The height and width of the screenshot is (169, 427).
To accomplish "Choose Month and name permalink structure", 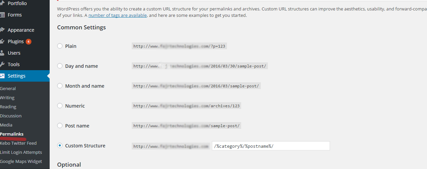I will click(x=60, y=86).
